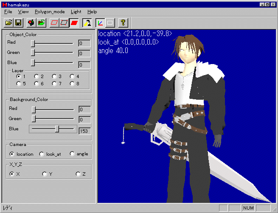Toggle the desk lamp light icon
This screenshot has width=278, height=213.
[x=87, y=23]
